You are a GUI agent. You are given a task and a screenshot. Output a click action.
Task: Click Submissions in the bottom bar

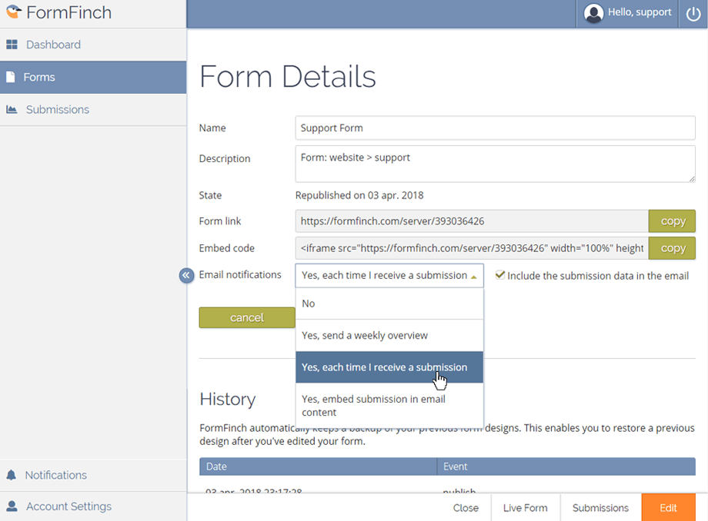600,507
